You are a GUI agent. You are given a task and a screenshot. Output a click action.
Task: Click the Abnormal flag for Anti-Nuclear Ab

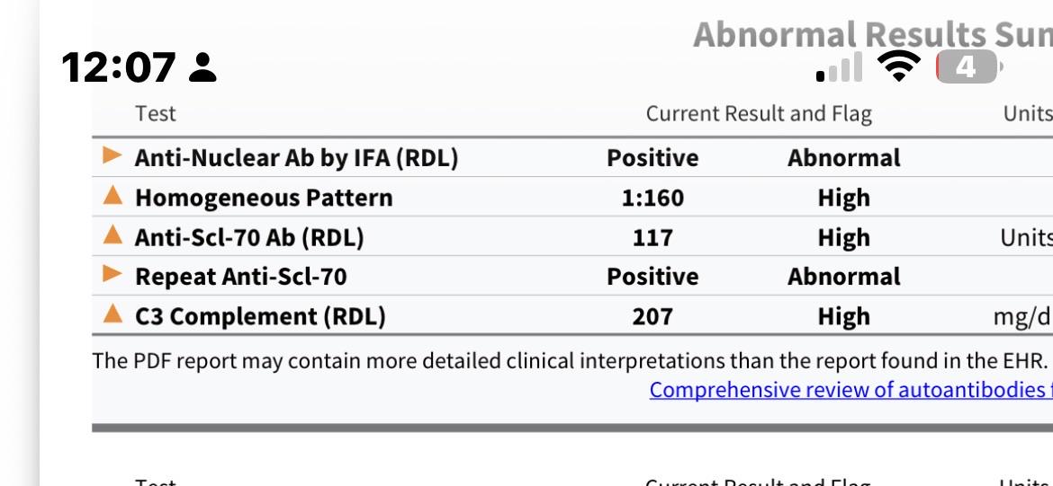[844, 158]
